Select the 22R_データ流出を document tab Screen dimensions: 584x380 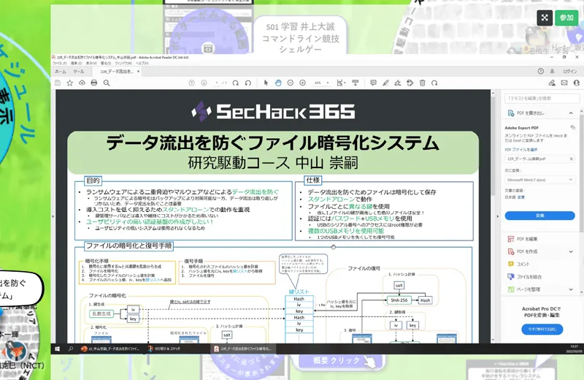coord(117,71)
